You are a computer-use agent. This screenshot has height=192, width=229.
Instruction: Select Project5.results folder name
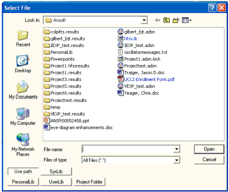click(x=66, y=86)
